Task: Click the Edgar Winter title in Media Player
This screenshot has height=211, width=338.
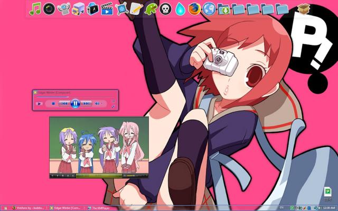Action: [54, 93]
